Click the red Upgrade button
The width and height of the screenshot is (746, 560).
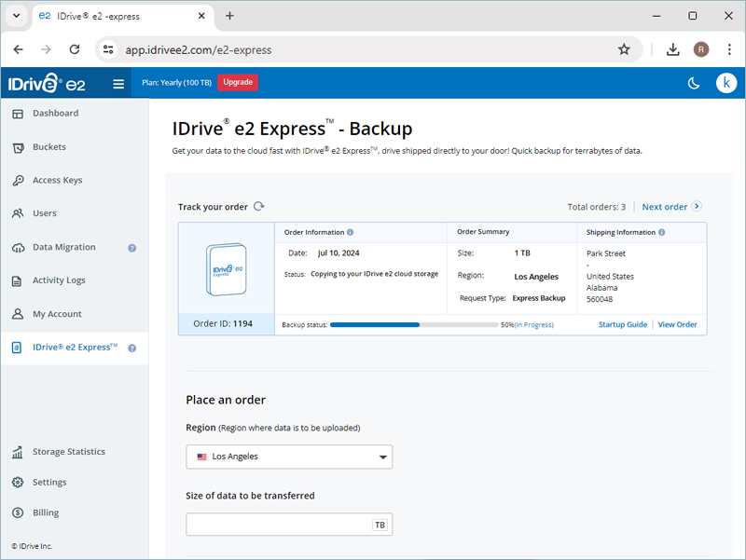pos(238,82)
